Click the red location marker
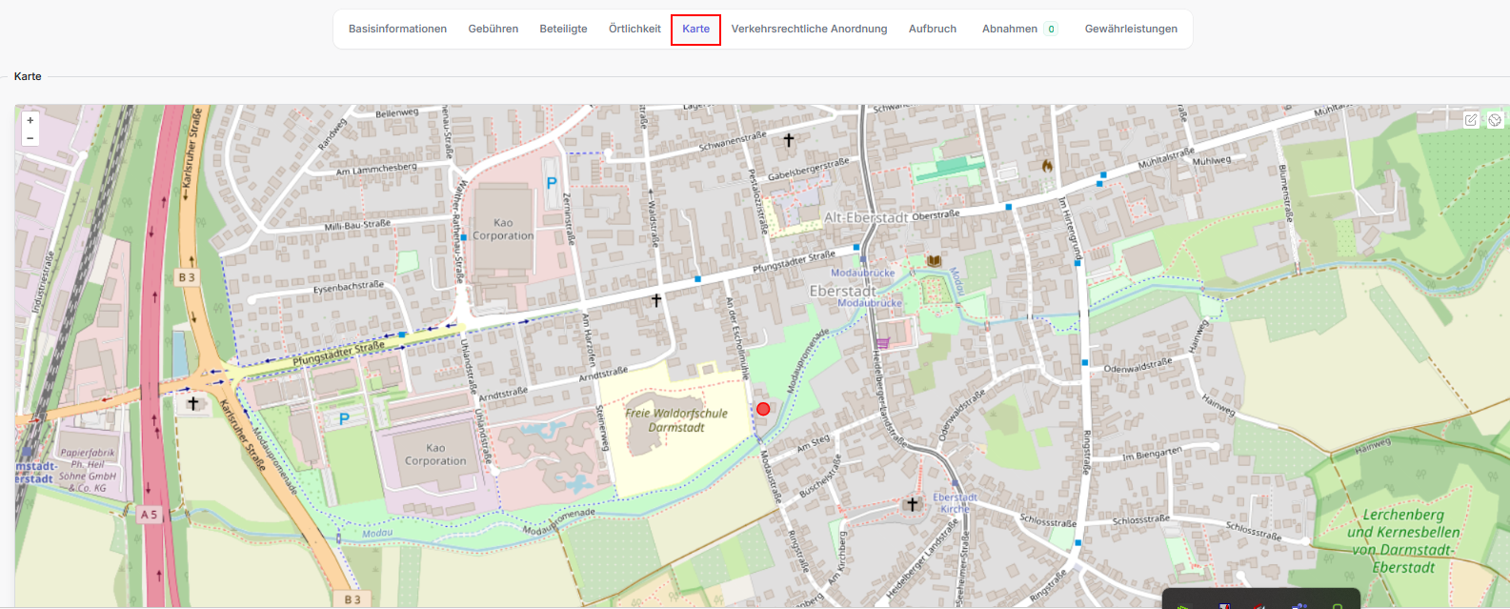This screenshot has height=609, width=1510. coord(763,409)
